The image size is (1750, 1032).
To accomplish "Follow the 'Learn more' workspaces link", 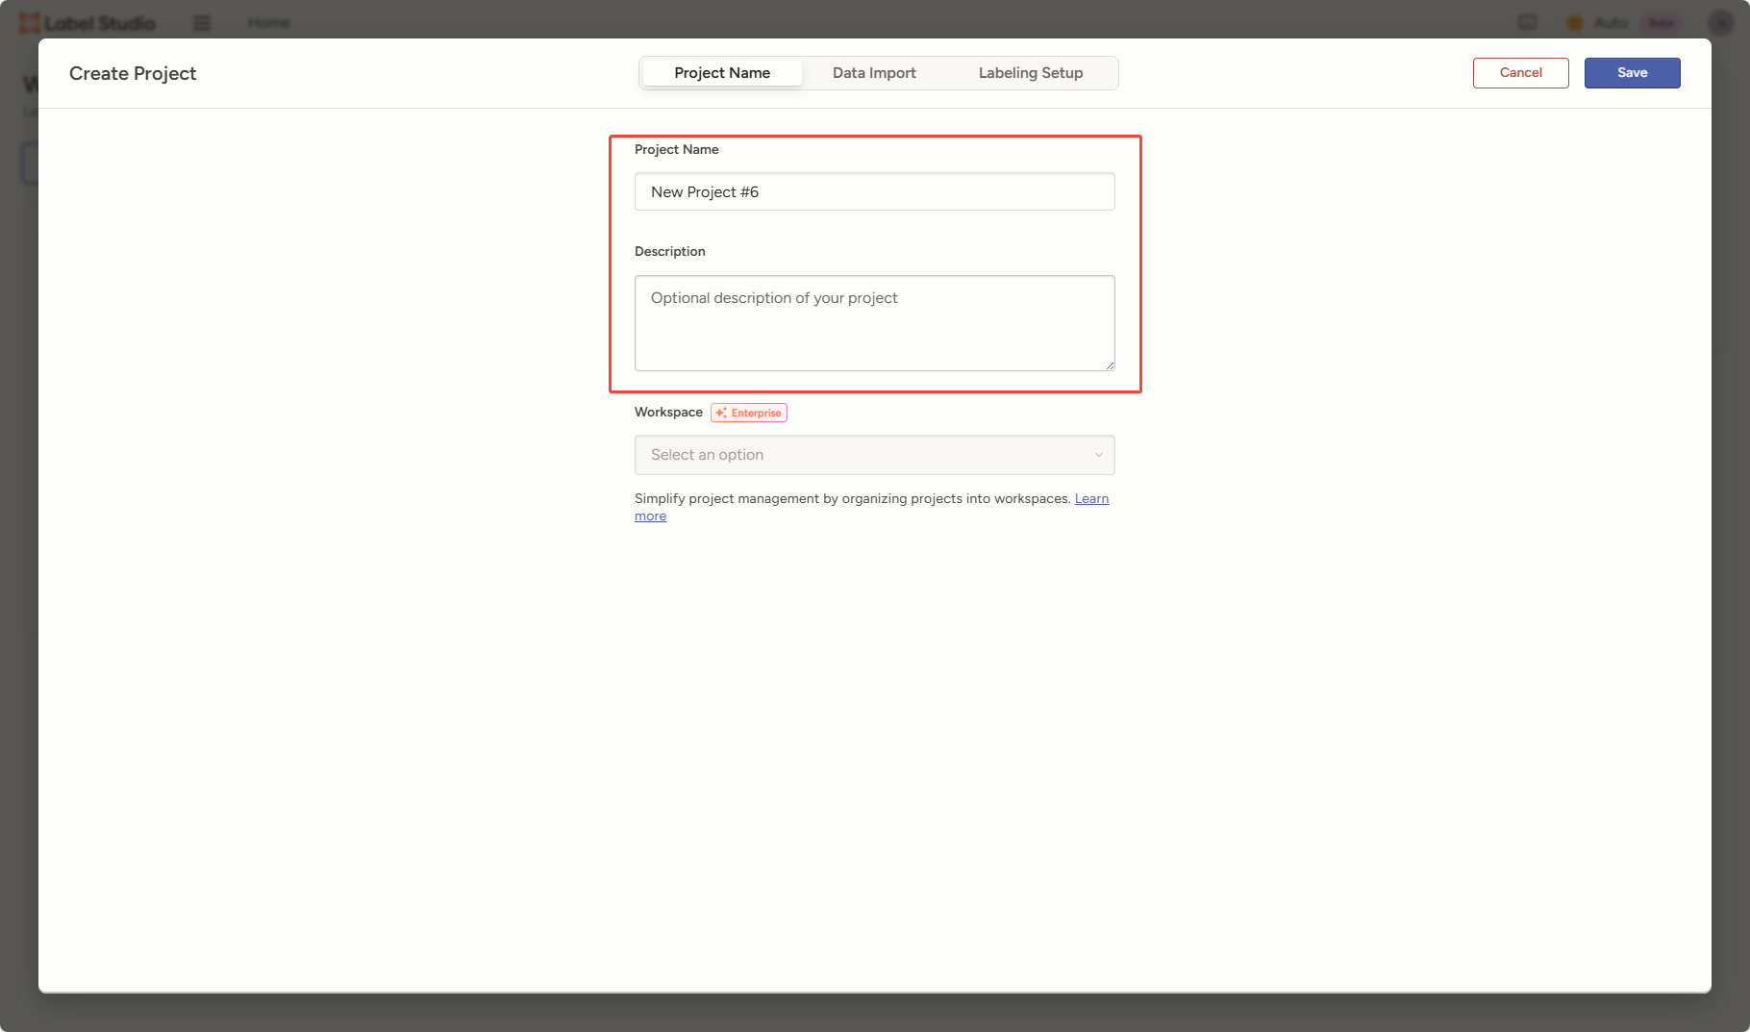I will point(1091,498).
